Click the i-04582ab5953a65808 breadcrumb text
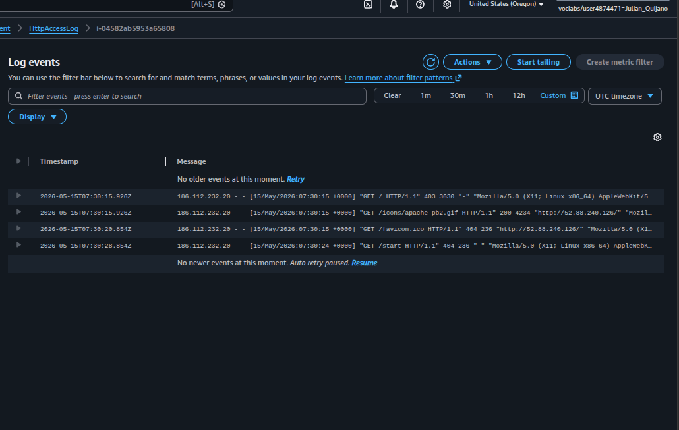 (x=136, y=28)
